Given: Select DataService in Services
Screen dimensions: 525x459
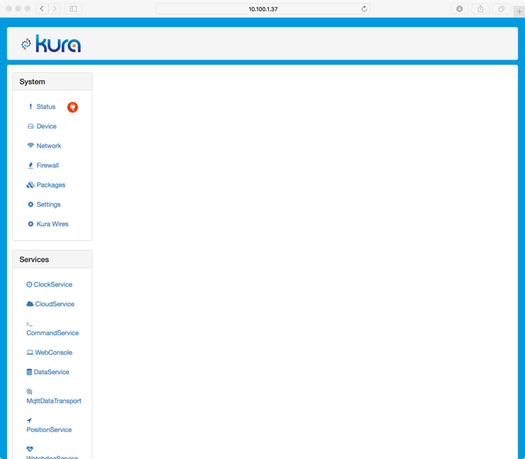Looking at the screenshot, I should tap(52, 372).
